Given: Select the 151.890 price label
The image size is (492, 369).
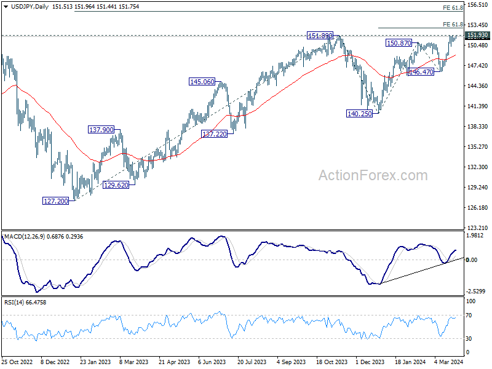Looking at the screenshot, I should [x=320, y=36].
